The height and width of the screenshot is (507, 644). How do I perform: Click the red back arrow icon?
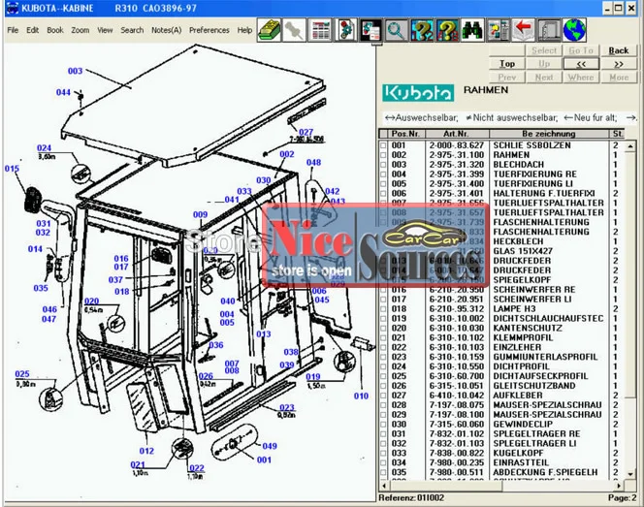pyautogui.click(x=524, y=30)
